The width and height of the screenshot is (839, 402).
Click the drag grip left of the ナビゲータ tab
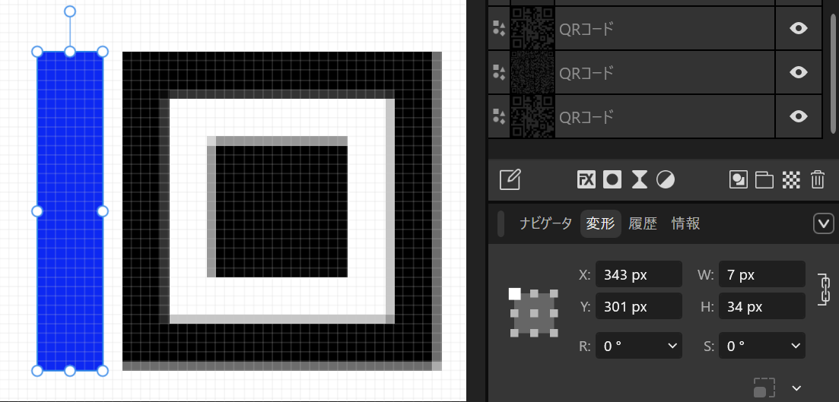[x=501, y=223]
